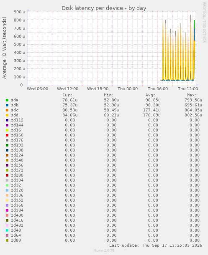
Task: Select the sdc device label
Action: [x=15, y=110]
